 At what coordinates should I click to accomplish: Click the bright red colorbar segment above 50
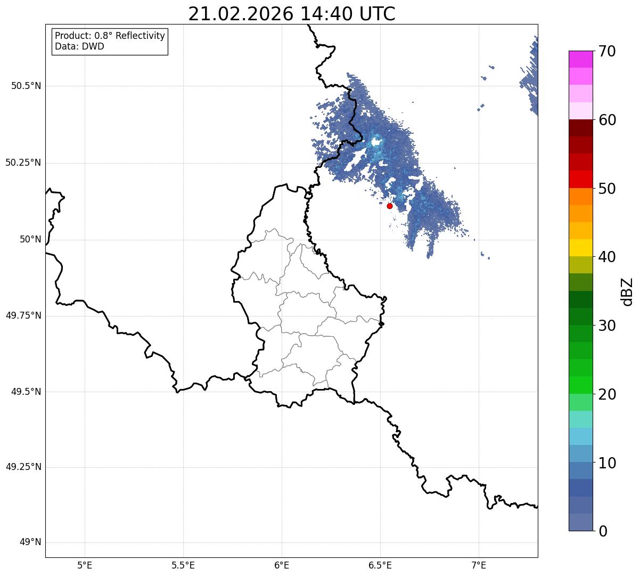coord(581,179)
